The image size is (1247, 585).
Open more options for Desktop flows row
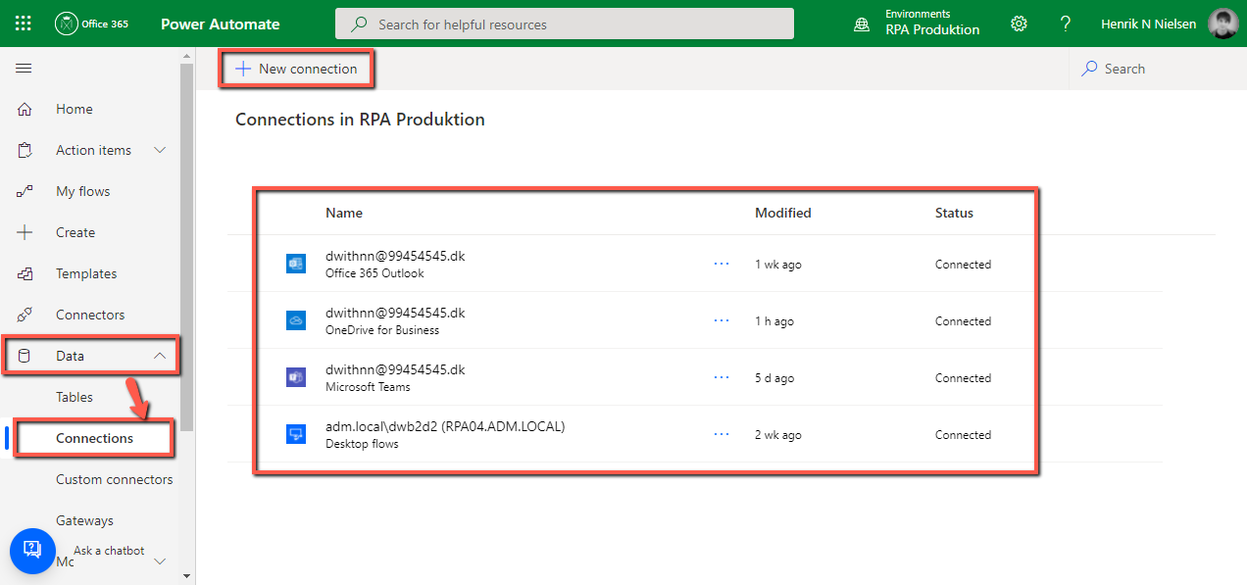click(723, 435)
